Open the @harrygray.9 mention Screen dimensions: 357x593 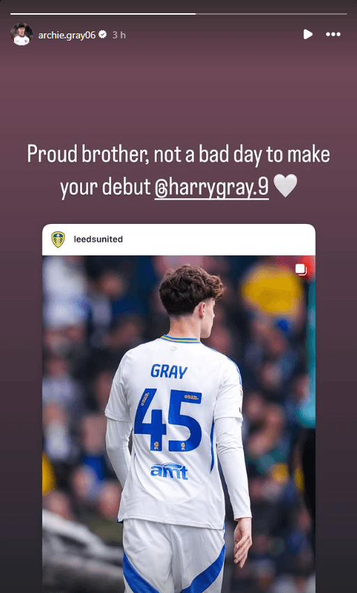coord(212,188)
